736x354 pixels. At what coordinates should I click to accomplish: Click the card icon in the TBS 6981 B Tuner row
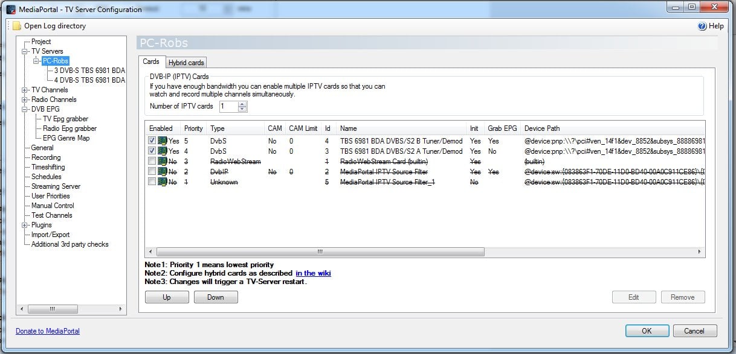pyautogui.click(x=162, y=141)
